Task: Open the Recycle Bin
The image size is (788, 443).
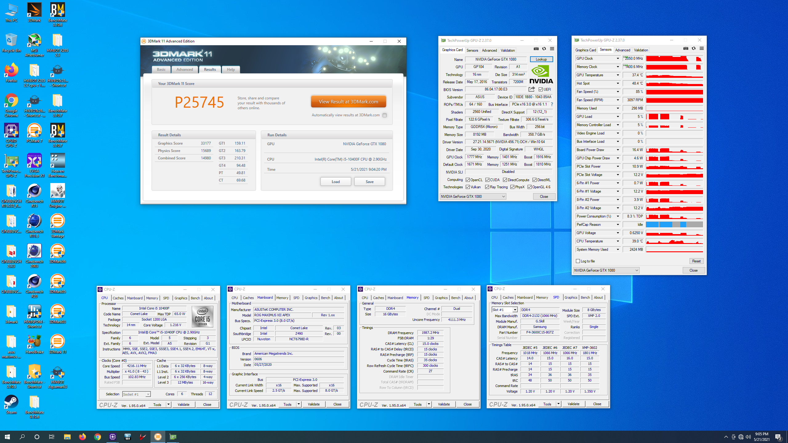Action: tap(11, 43)
